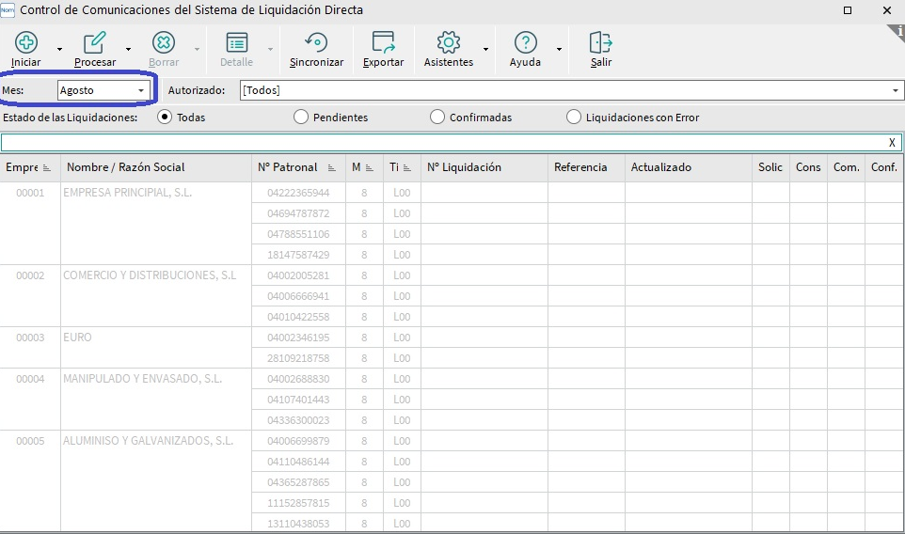Image resolution: width=905 pixels, height=534 pixels.
Task: Select the EURO company row
Action: 77,338
